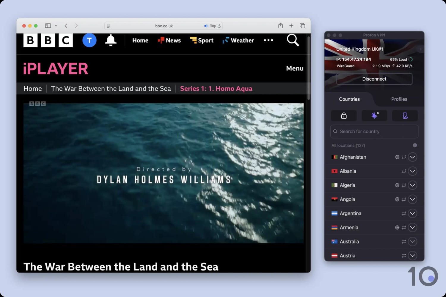This screenshot has width=446, height=297.
Task: Click the iPlayer video player
Action: (x=164, y=173)
